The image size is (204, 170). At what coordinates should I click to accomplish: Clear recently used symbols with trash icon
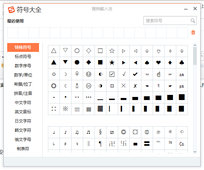click(x=193, y=32)
